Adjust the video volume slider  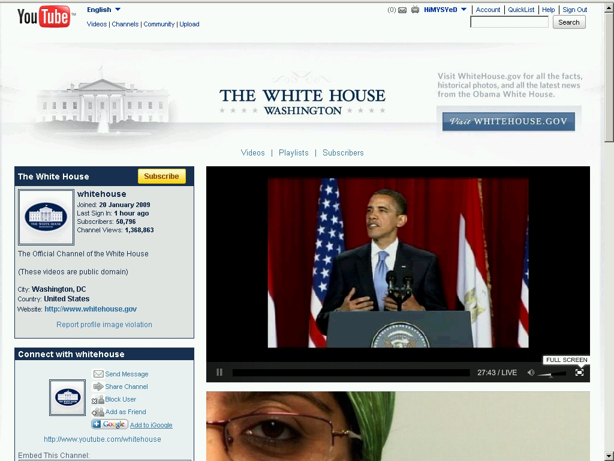pos(552,373)
